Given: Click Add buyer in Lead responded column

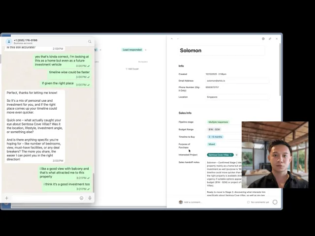Looking at the screenshot, I should click(132, 69).
